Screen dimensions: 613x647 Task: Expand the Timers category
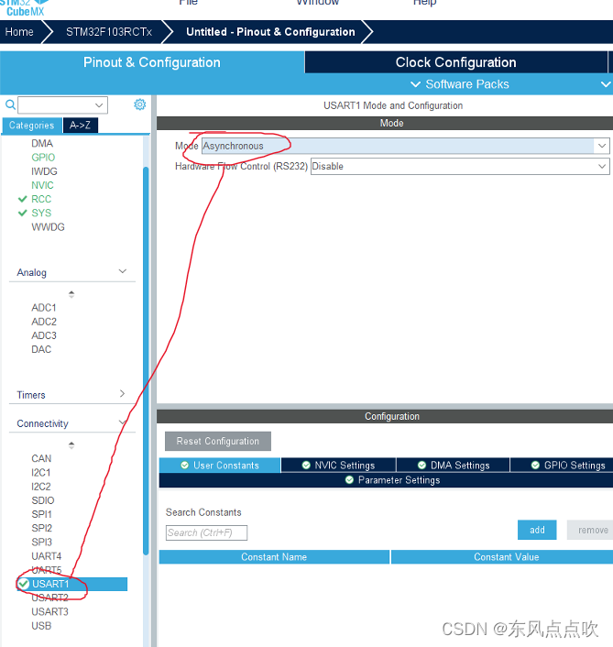(122, 393)
